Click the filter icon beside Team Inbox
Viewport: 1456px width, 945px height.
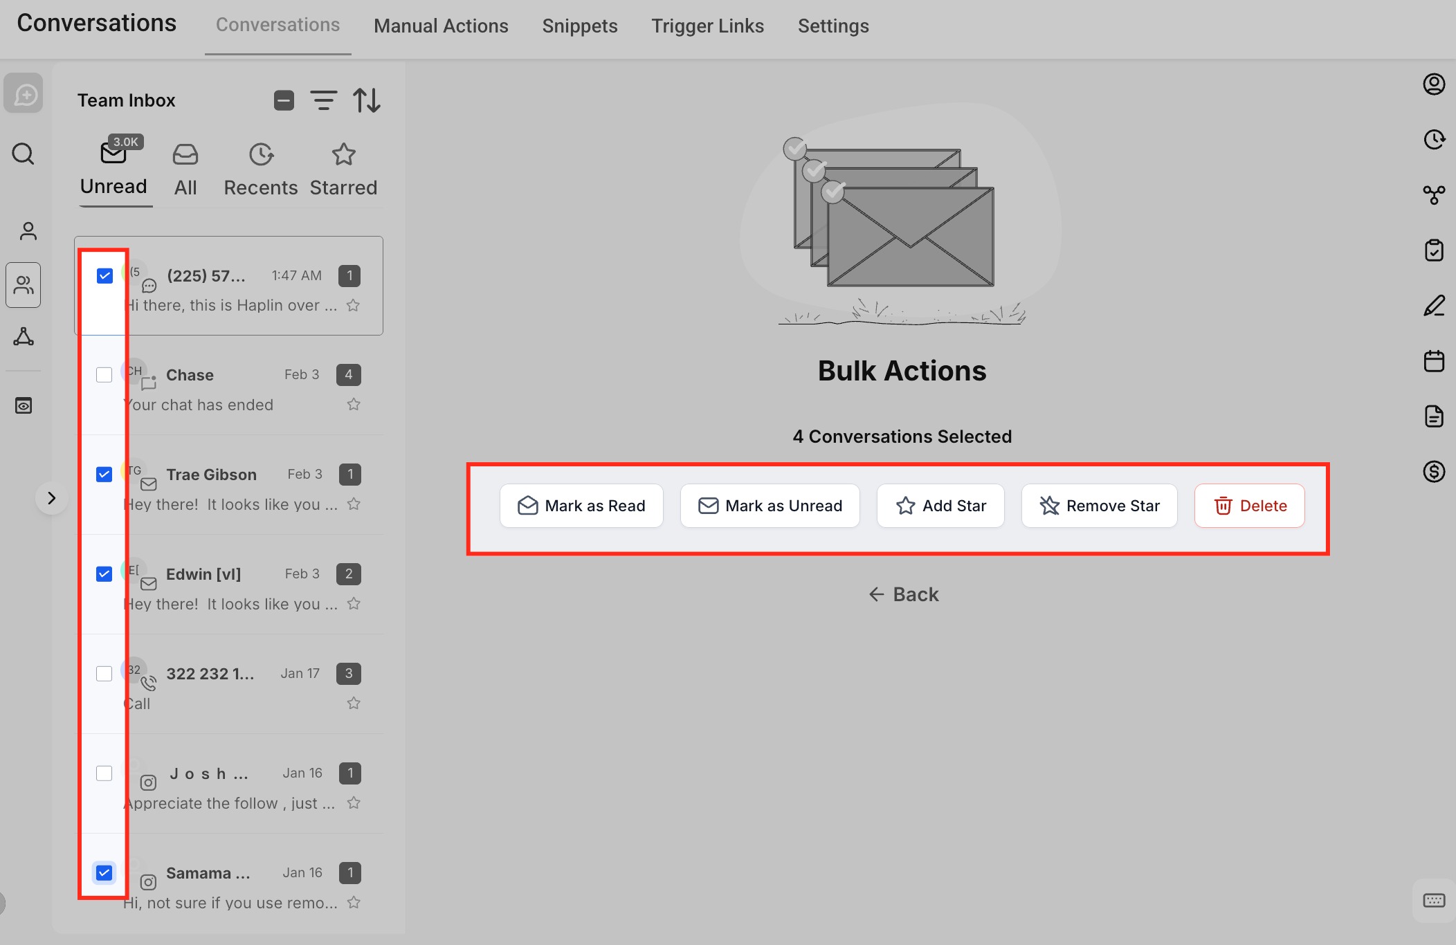(x=323, y=101)
